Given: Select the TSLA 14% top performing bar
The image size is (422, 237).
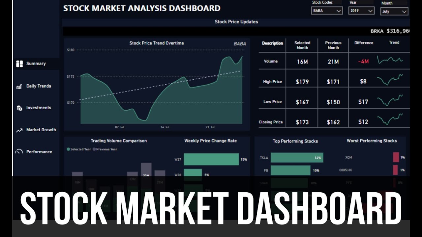Looking at the screenshot, I should coord(297,158).
